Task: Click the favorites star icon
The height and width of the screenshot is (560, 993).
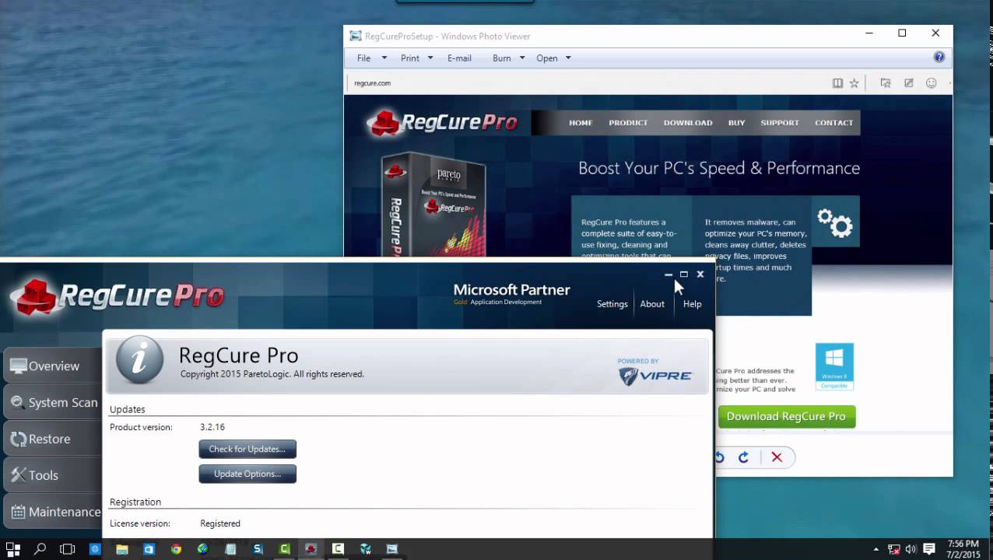Action: 854,83
